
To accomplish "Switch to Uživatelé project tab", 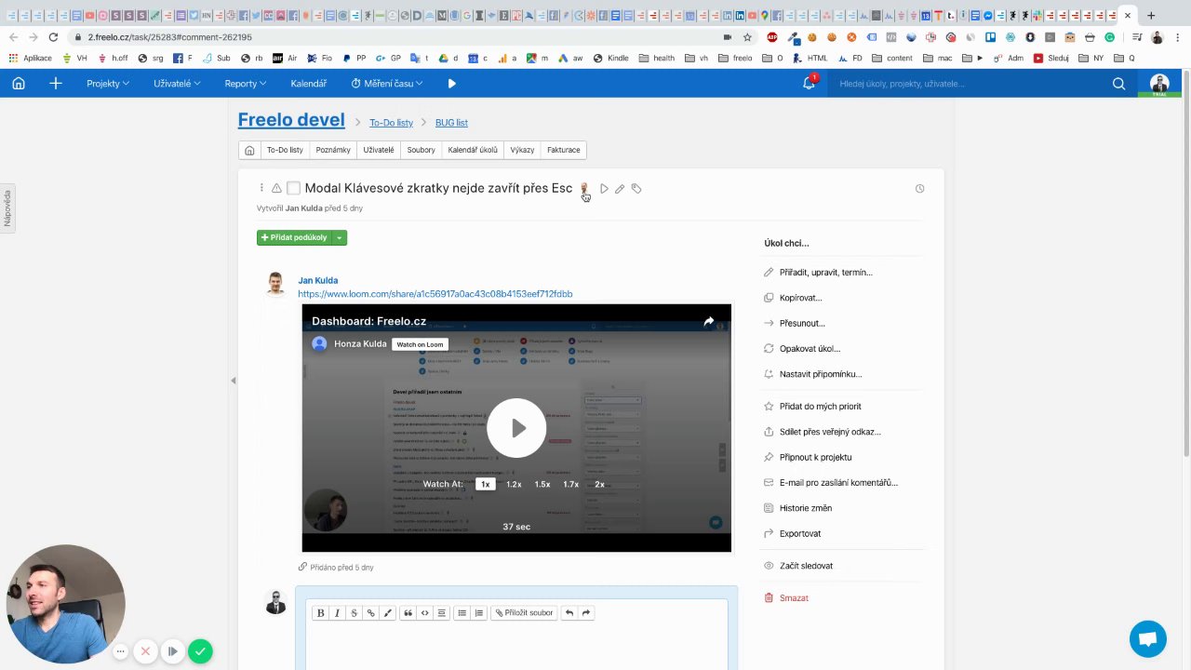I will click(379, 150).
